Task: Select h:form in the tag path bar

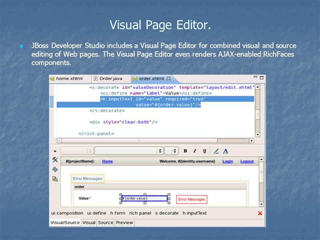Action: point(118,213)
